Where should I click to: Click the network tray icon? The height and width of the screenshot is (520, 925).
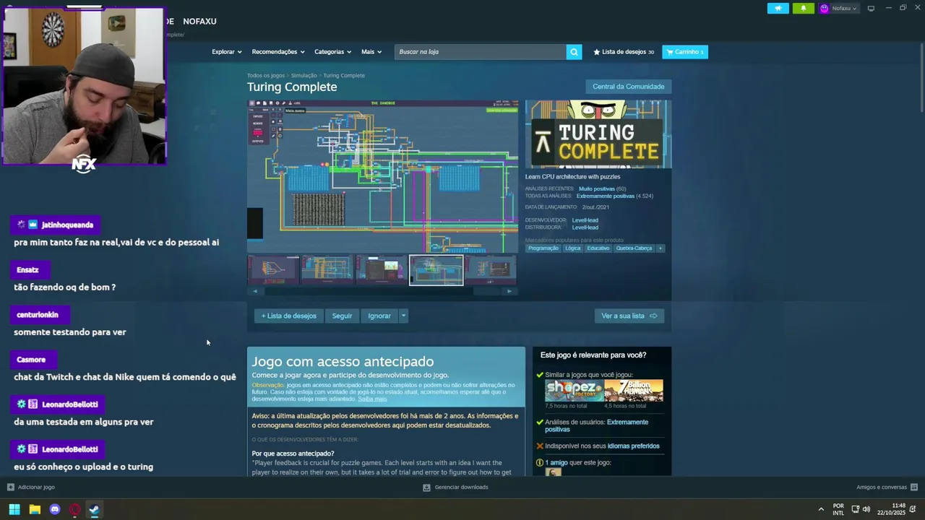coord(855,509)
